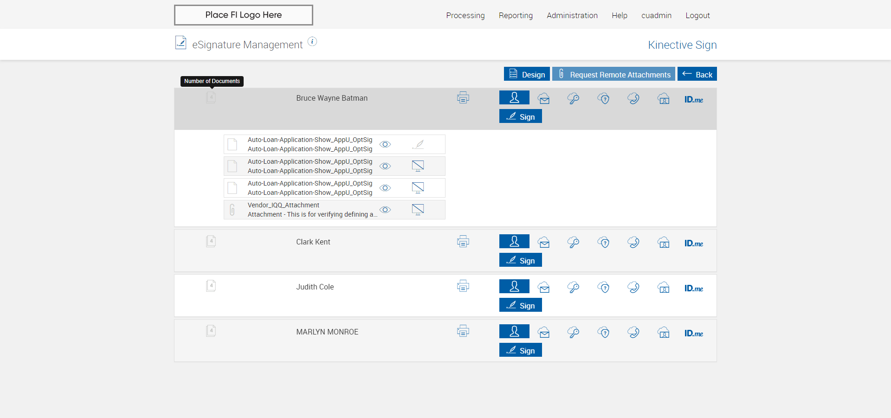Open the Administration menu

(x=572, y=15)
